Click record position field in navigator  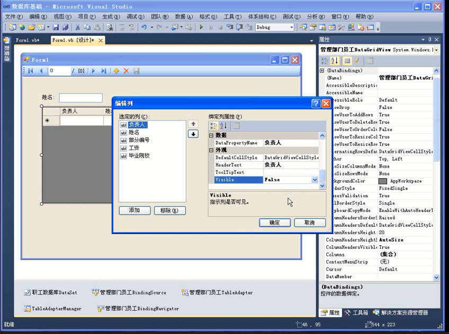59,71
